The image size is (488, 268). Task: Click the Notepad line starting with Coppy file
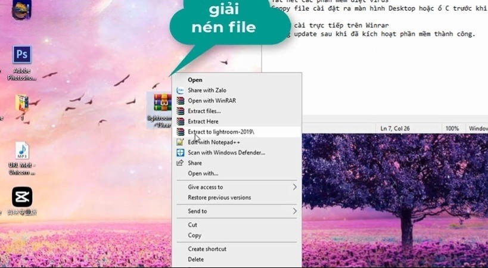(x=379, y=8)
